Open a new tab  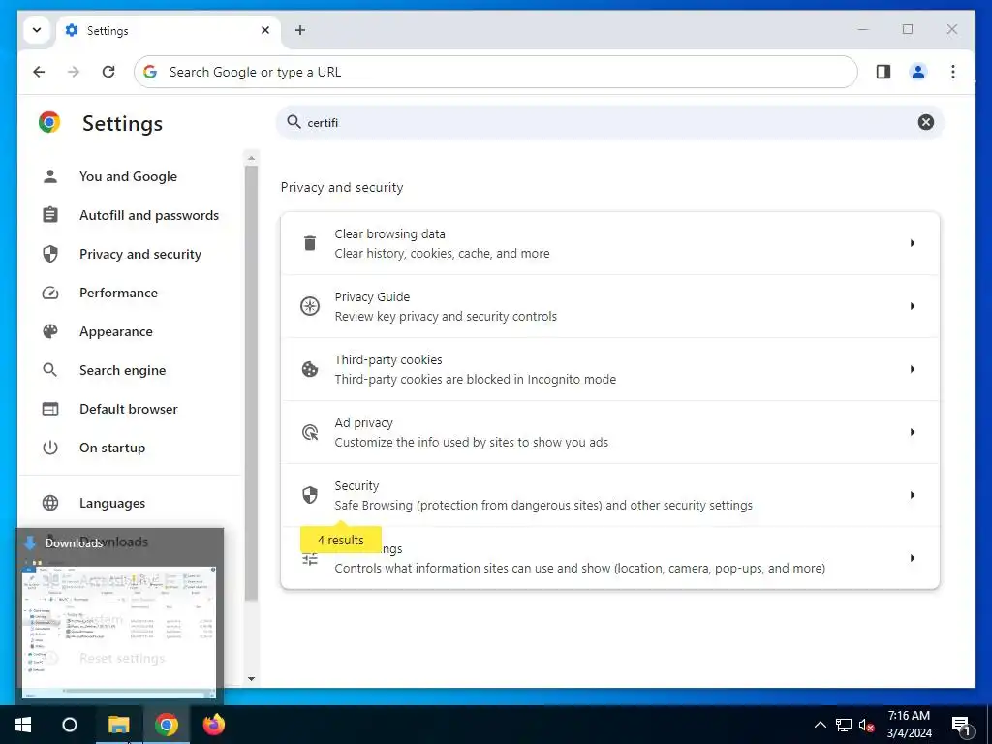pyautogui.click(x=300, y=30)
